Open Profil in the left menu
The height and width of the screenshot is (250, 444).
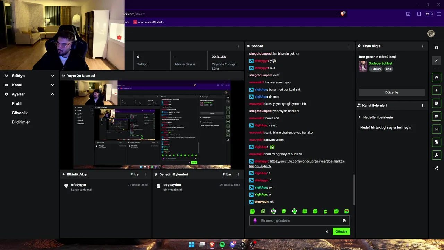pos(17,103)
